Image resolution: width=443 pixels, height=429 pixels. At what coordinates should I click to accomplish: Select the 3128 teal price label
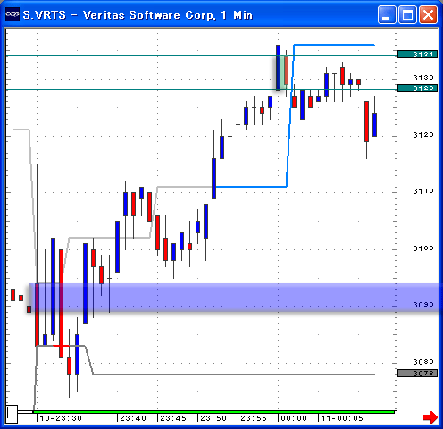[417, 88]
